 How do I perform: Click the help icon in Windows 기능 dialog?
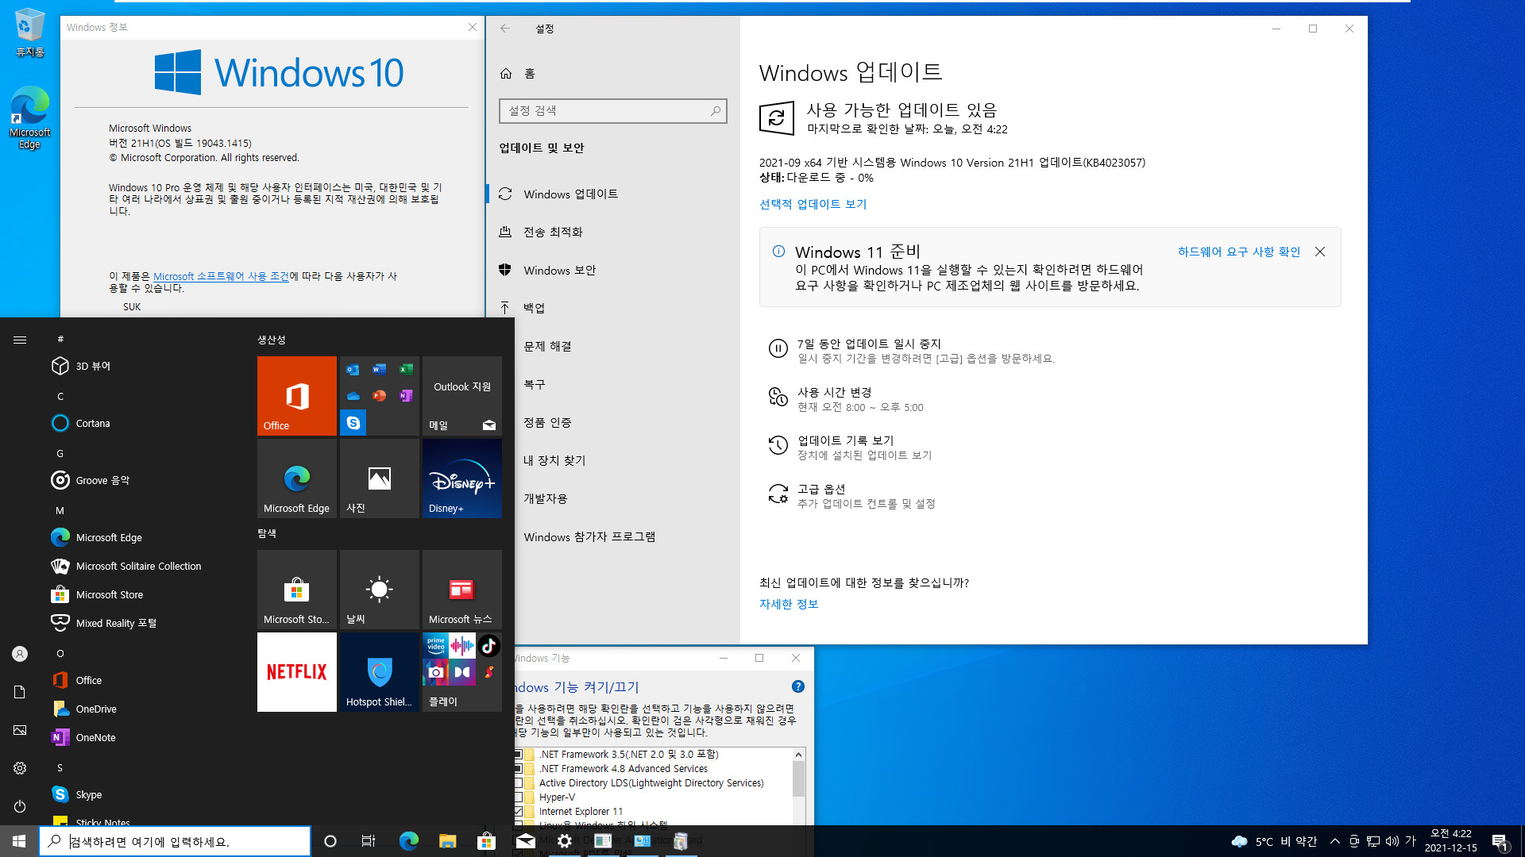(798, 686)
